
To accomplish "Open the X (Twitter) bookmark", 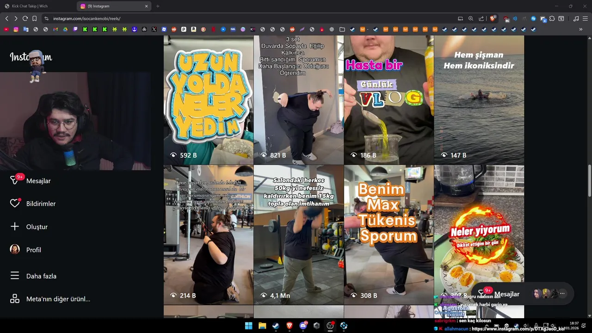I will click(154, 29).
